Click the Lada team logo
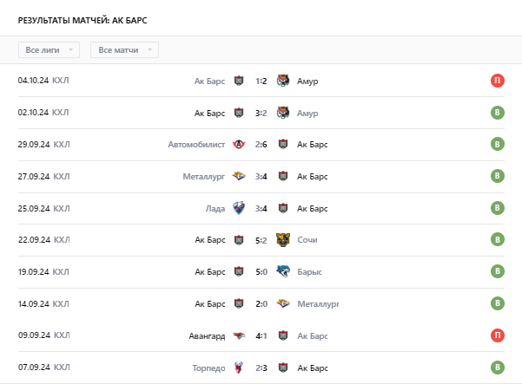522x384 pixels. (x=239, y=208)
